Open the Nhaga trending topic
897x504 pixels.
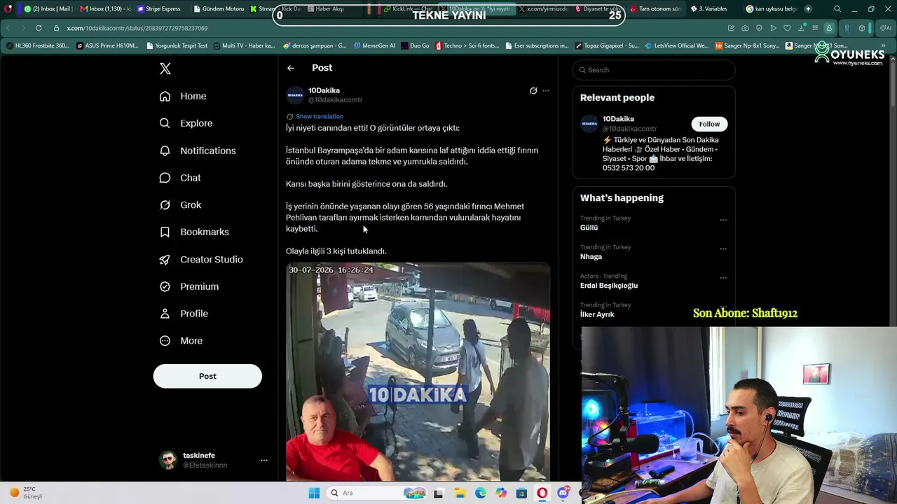coord(591,256)
